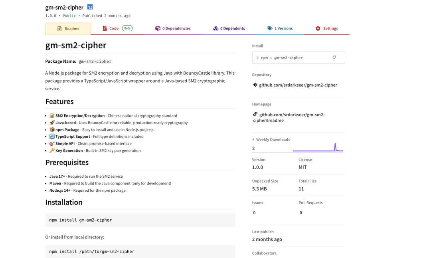This screenshot has height=258, width=431.
Task: Click the Dependencies box icon
Action: point(158,28)
